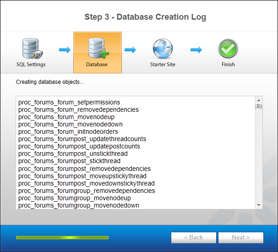Image resolution: width=278 pixels, height=252 pixels.
Task: Click the log scrollbar thumb grip
Action: 259,106
